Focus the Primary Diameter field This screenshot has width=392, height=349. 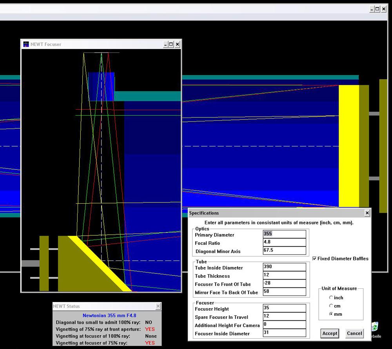284,234
